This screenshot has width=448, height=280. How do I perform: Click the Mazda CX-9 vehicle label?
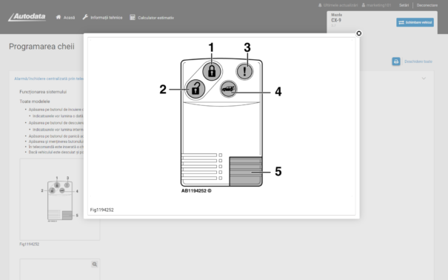click(337, 18)
